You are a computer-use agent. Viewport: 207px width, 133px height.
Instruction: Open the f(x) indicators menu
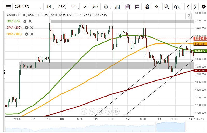point(95,7)
